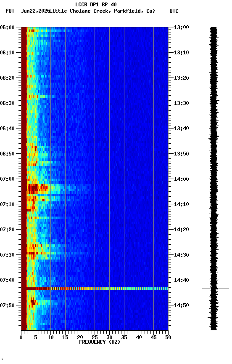Click the 06:10 PDT time label
Screen dimensions: 232x364
click(7, 53)
